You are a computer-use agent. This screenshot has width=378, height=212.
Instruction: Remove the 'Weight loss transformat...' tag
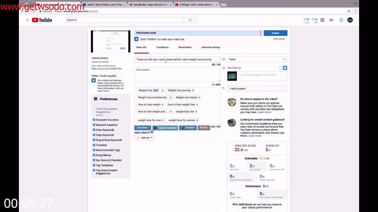point(171,98)
